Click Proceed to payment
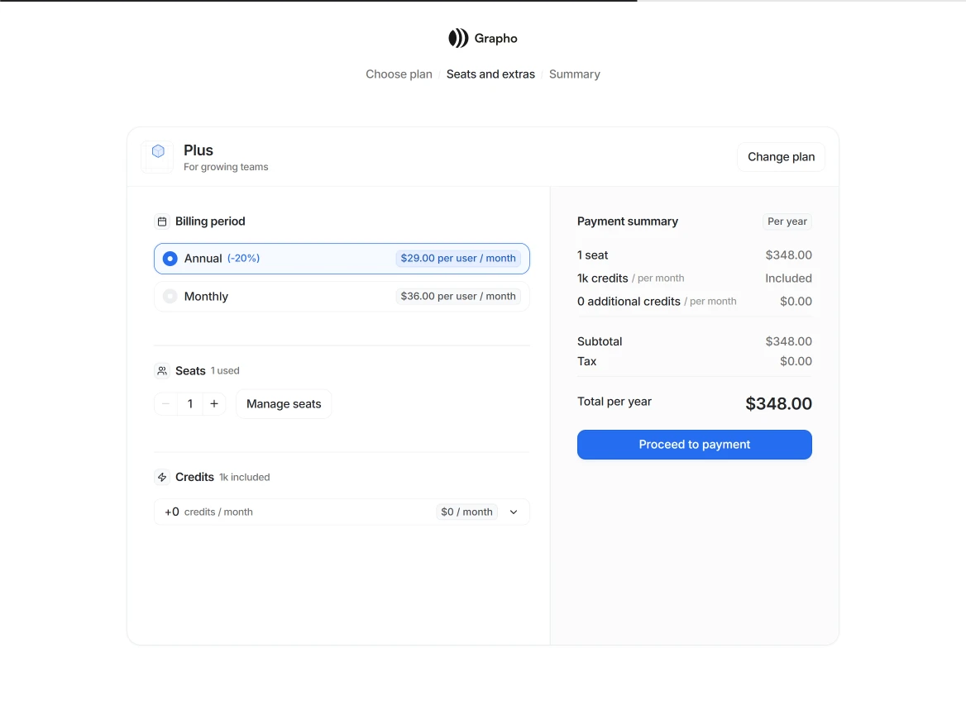This screenshot has height=724, width=966. [x=694, y=445]
